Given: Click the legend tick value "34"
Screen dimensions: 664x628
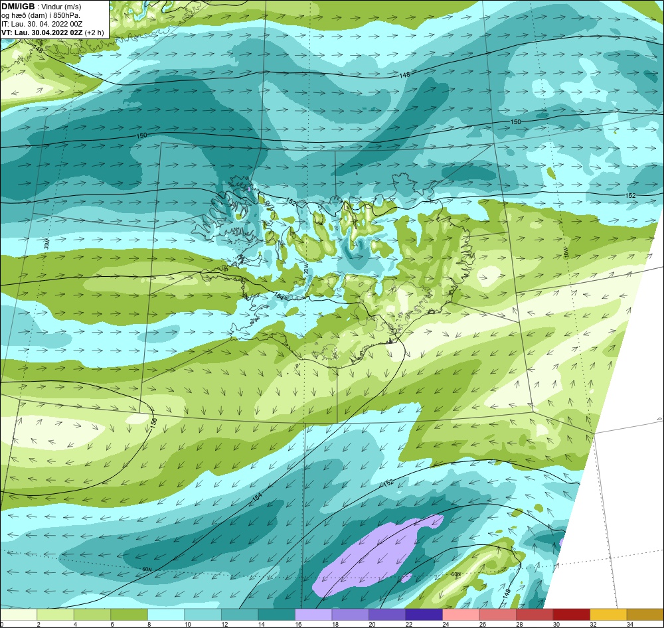Looking at the screenshot, I should tap(629, 624).
